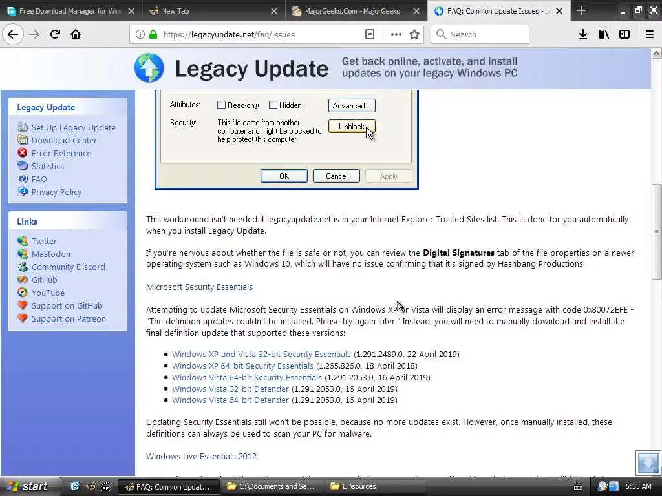Open C:\Documents and Se... taskbar window
The height and width of the screenshot is (496, 662).
tap(272, 486)
